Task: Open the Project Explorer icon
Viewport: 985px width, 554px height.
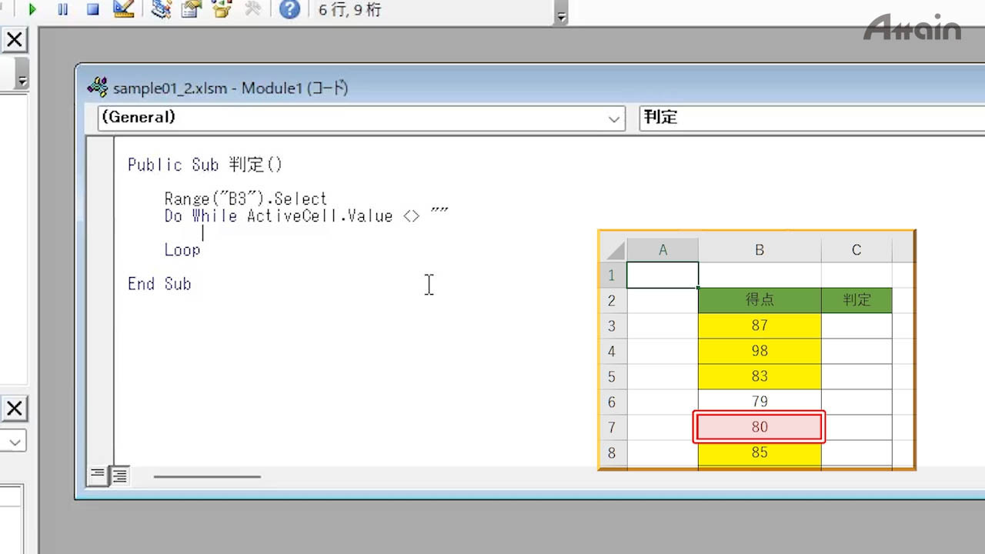Action: tap(161, 10)
